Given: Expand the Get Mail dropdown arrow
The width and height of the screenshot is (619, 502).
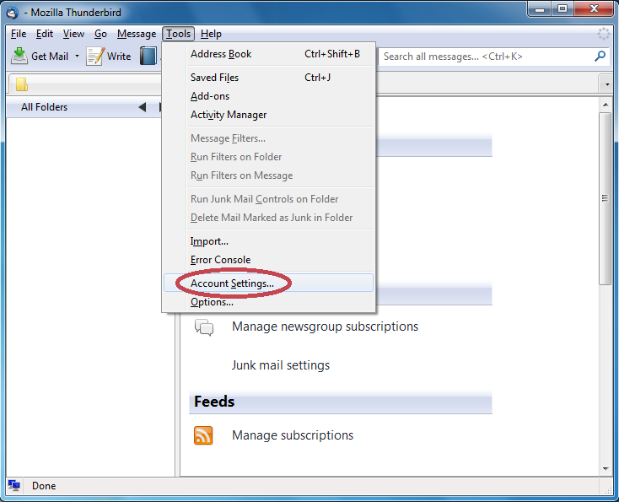Looking at the screenshot, I should 77,56.
